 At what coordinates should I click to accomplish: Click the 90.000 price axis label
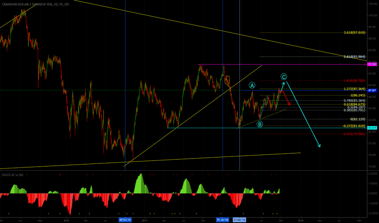(373, 73)
